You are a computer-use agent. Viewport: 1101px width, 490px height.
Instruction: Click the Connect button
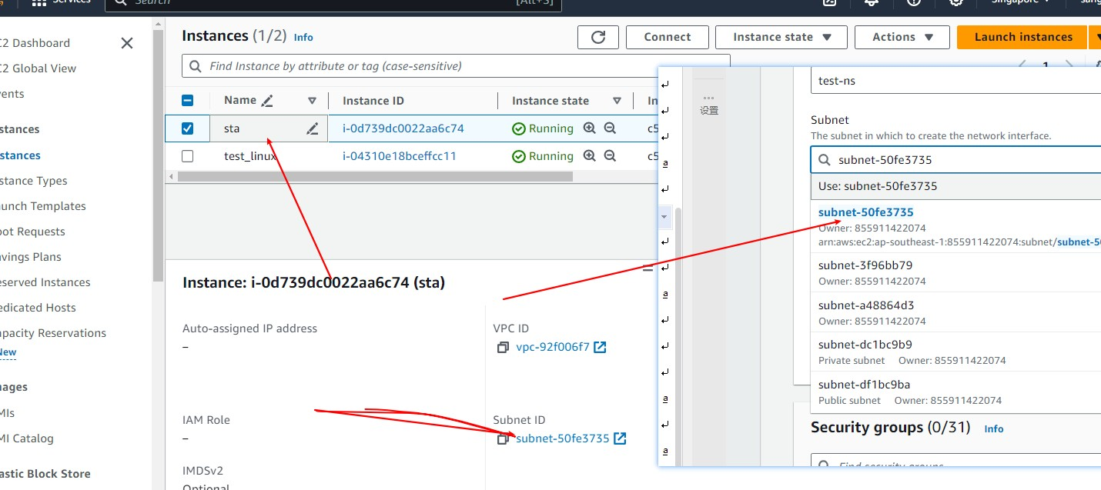pos(668,37)
